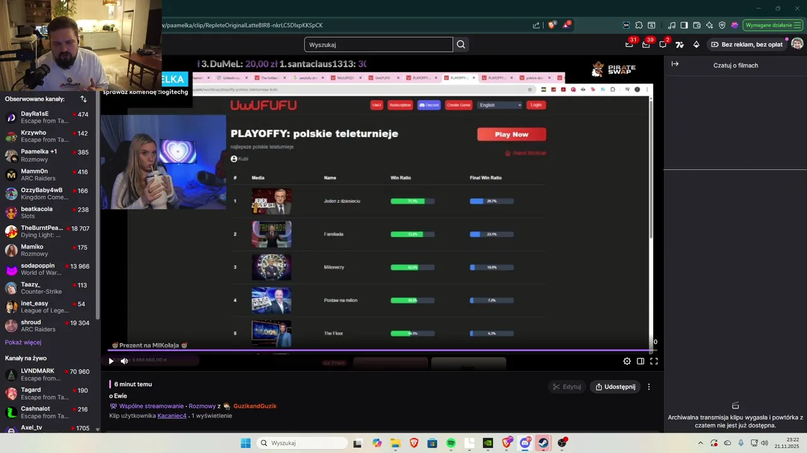Open the Wspólne streamowanie link
The width and height of the screenshot is (807, 453).
151,406
